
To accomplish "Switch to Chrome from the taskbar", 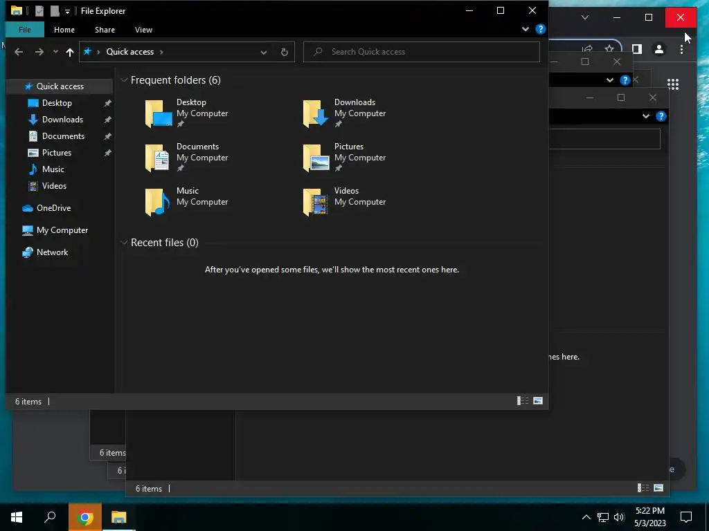I will (x=84, y=517).
